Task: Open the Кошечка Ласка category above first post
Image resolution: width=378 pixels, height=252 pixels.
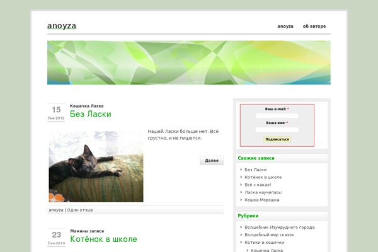Action: [86, 106]
